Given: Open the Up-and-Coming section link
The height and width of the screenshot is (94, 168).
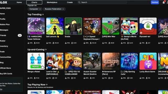Looking at the screenshot, I should (37, 50).
